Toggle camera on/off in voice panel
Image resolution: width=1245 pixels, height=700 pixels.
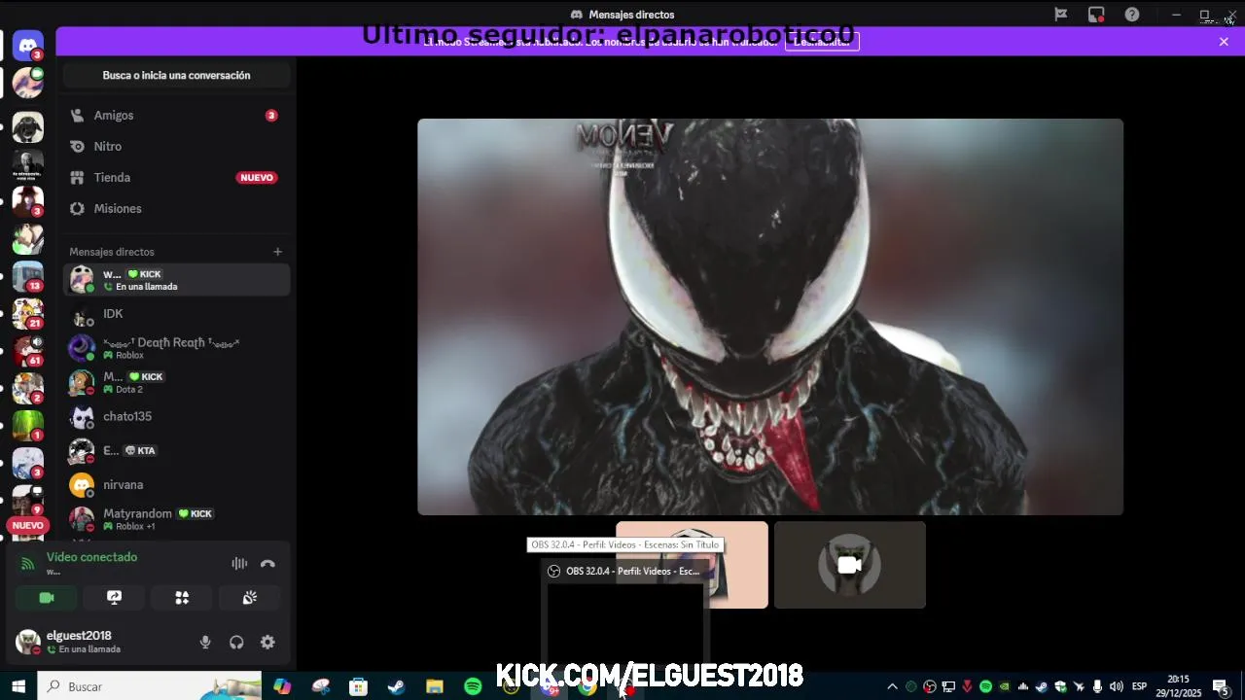[x=47, y=598]
